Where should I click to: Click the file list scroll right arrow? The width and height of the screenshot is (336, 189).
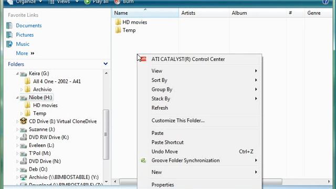[x=329, y=182]
